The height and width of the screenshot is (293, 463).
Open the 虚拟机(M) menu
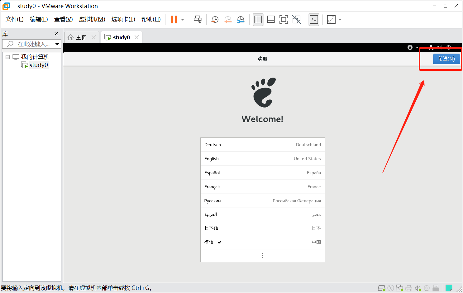point(92,19)
